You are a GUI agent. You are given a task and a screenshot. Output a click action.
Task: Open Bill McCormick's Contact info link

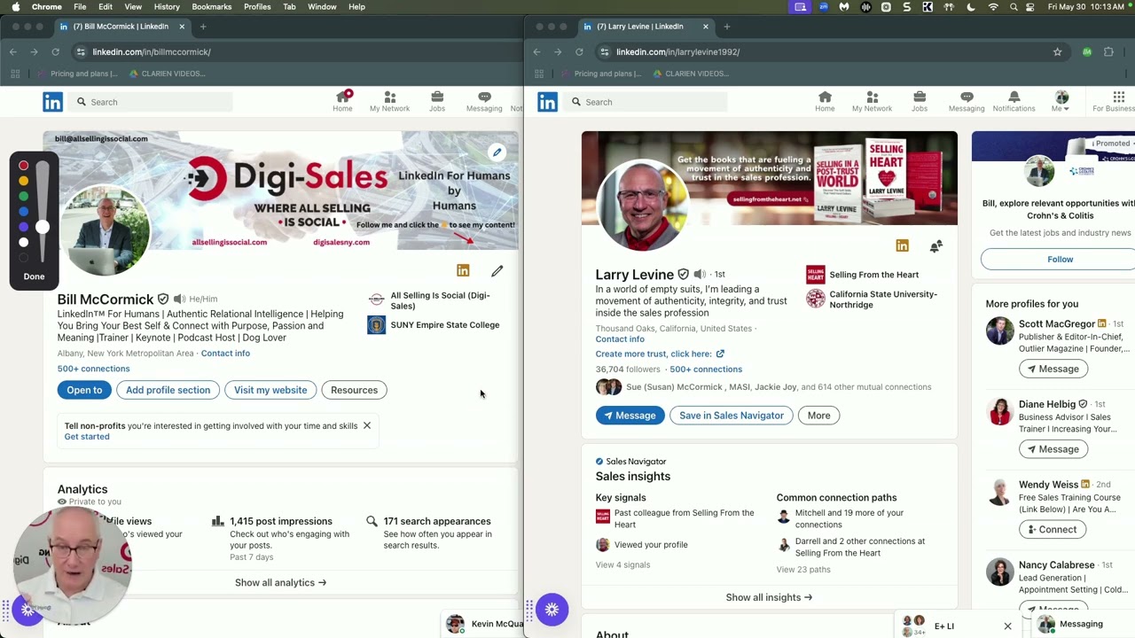225,353
